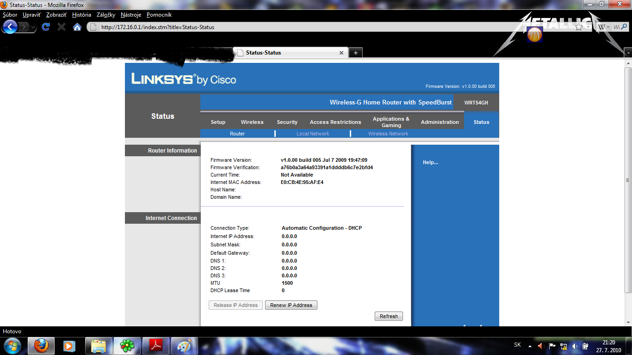Click the Automatic Configuration - DHCP text

point(322,228)
